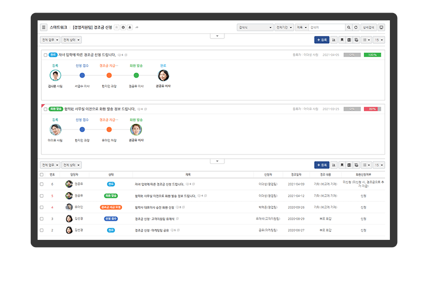Select checkbox for table row number 2
This screenshot has width=428, height=281.
click(41, 230)
